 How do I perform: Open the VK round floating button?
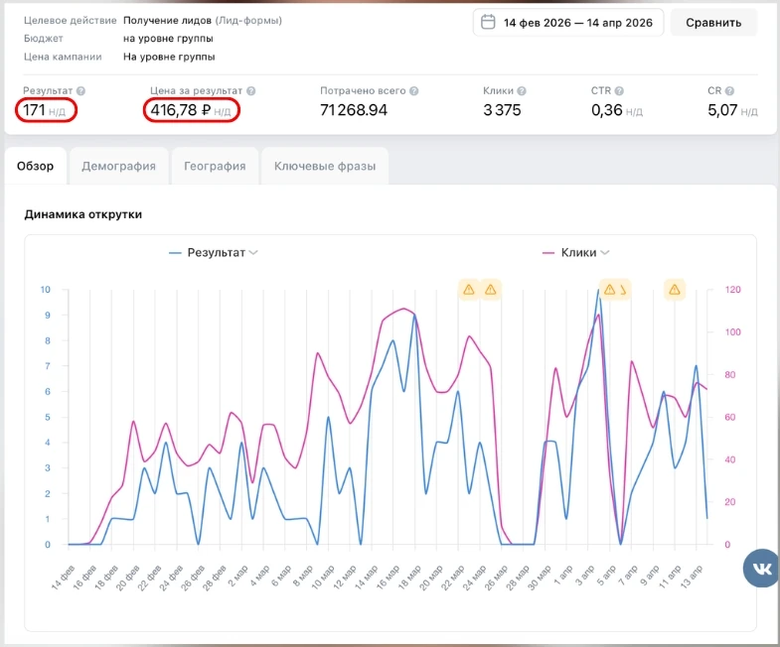[x=761, y=568]
